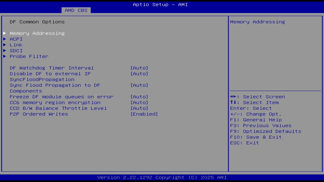The image size is (324, 182).
Task: Change Sync Flood Propagation to DF value
Action: pyautogui.click(x=139, y=85)
